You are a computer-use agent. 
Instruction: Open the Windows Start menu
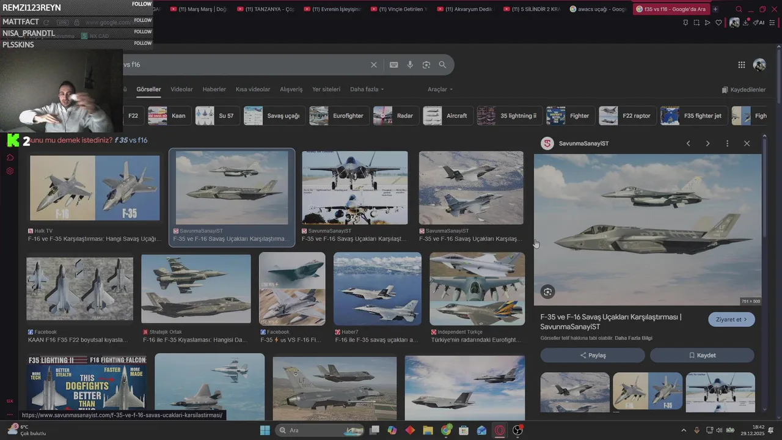[x=265, y=430]
